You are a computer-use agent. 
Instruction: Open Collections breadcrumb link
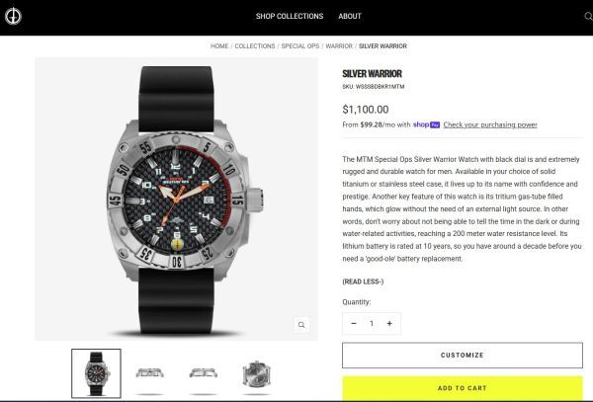(255, 46)
